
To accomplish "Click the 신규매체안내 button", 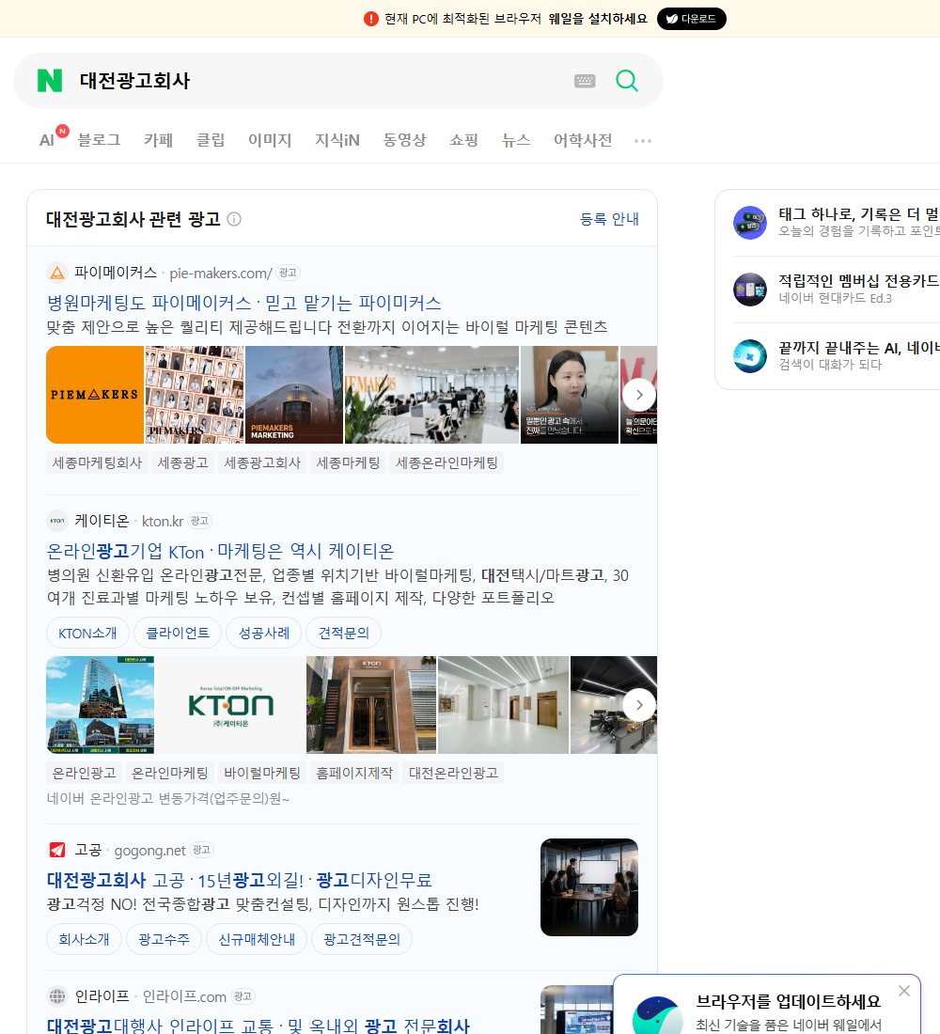I will pyautogui.click(x=257, y=939).
